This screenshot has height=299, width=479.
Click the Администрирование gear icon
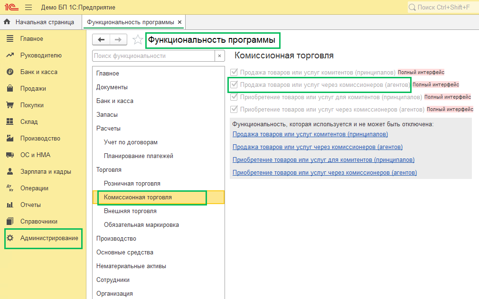[x=10, y=238]
